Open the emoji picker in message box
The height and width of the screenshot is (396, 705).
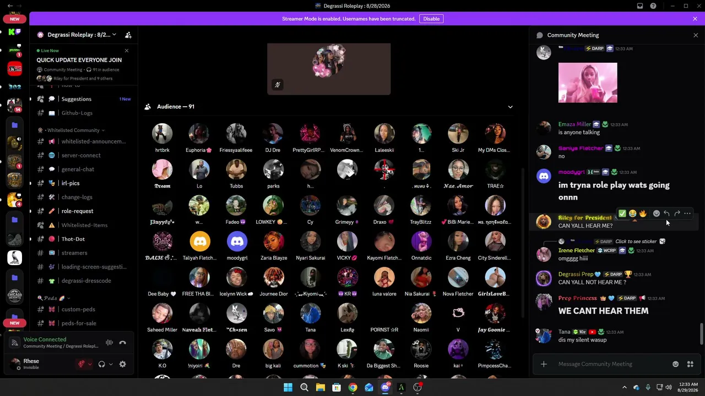click(x=675, y=364)
